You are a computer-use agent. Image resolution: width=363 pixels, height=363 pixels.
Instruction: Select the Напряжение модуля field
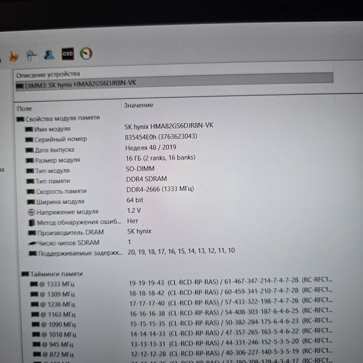[63, 212]
